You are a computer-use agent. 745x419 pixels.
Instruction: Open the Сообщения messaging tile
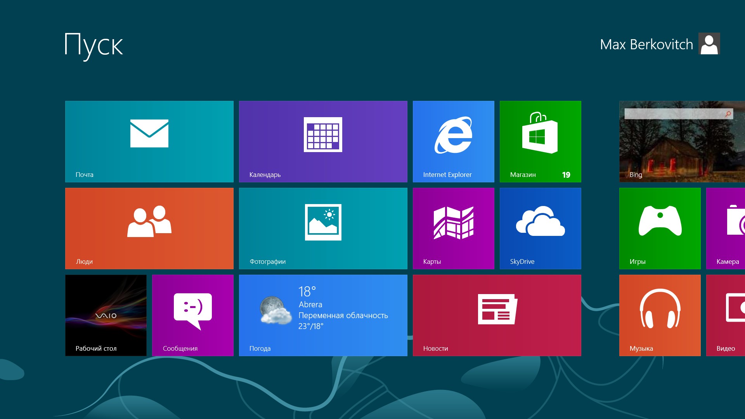[x=193, y=315]
